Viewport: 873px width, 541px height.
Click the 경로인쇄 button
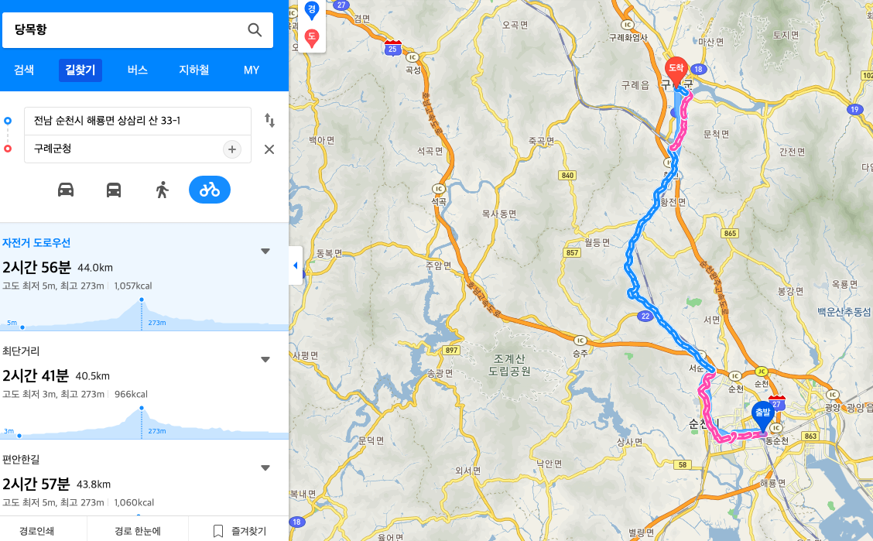[x=36, y=531]
